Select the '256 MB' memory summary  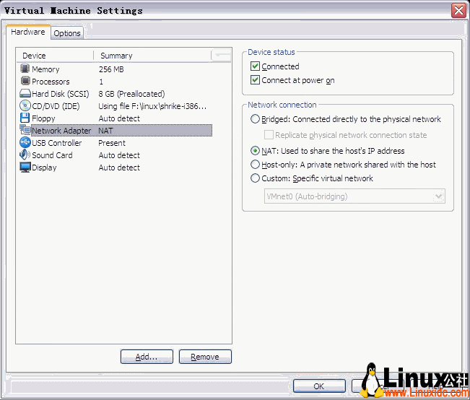pos(111,69)
